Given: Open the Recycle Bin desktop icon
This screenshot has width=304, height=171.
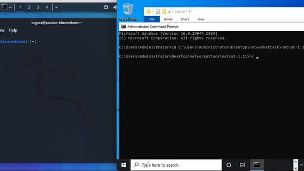Looking at the screenshot, I should (128, 12).
